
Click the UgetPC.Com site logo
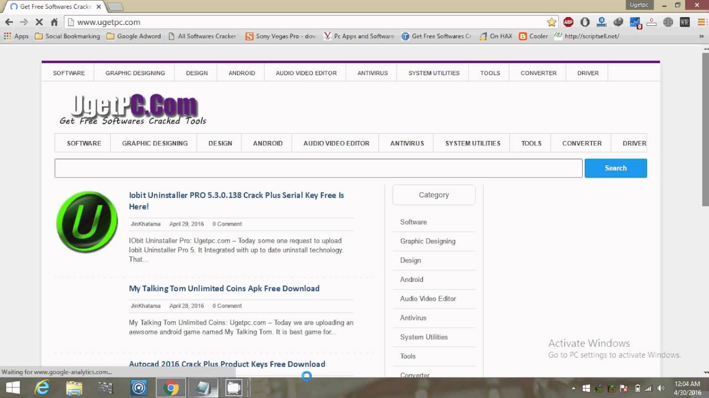(x=133, y=109)
